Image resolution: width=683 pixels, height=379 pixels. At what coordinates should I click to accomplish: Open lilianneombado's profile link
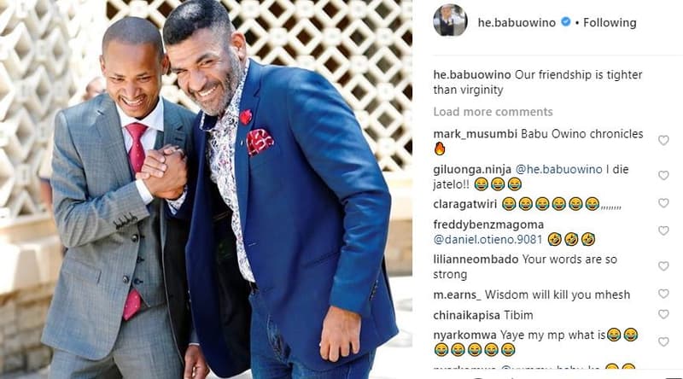click(x=476, y=259)
